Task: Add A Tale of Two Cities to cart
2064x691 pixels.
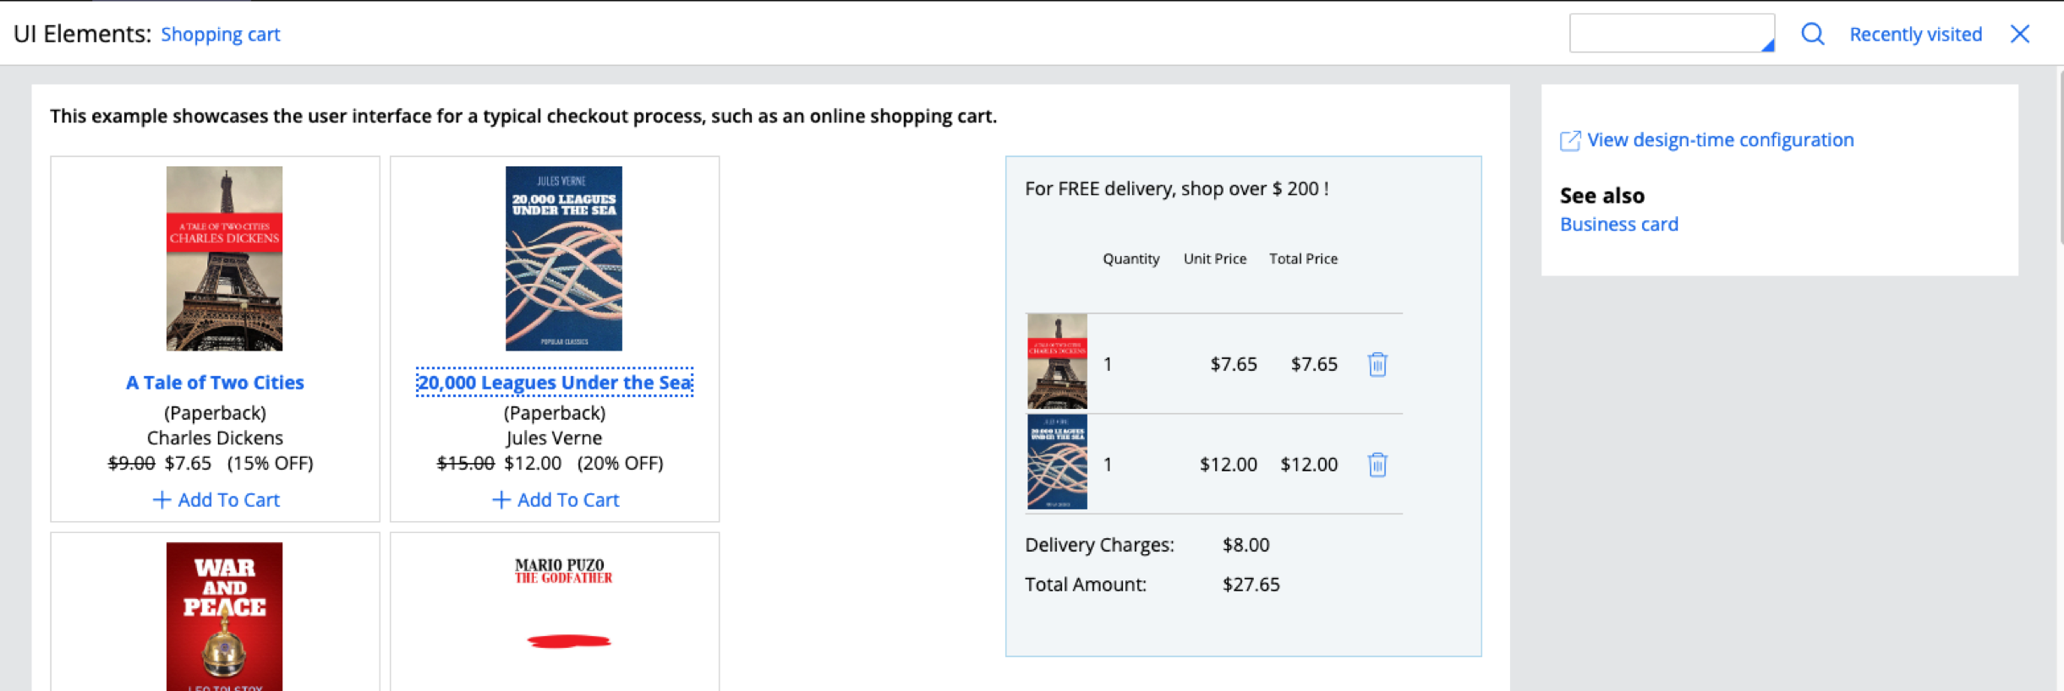Action: click(216, 500)
